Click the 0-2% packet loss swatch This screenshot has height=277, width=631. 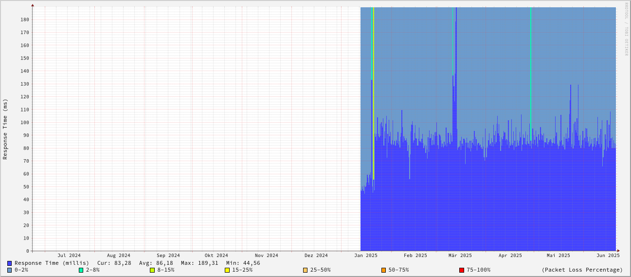[x=9, y=270]
